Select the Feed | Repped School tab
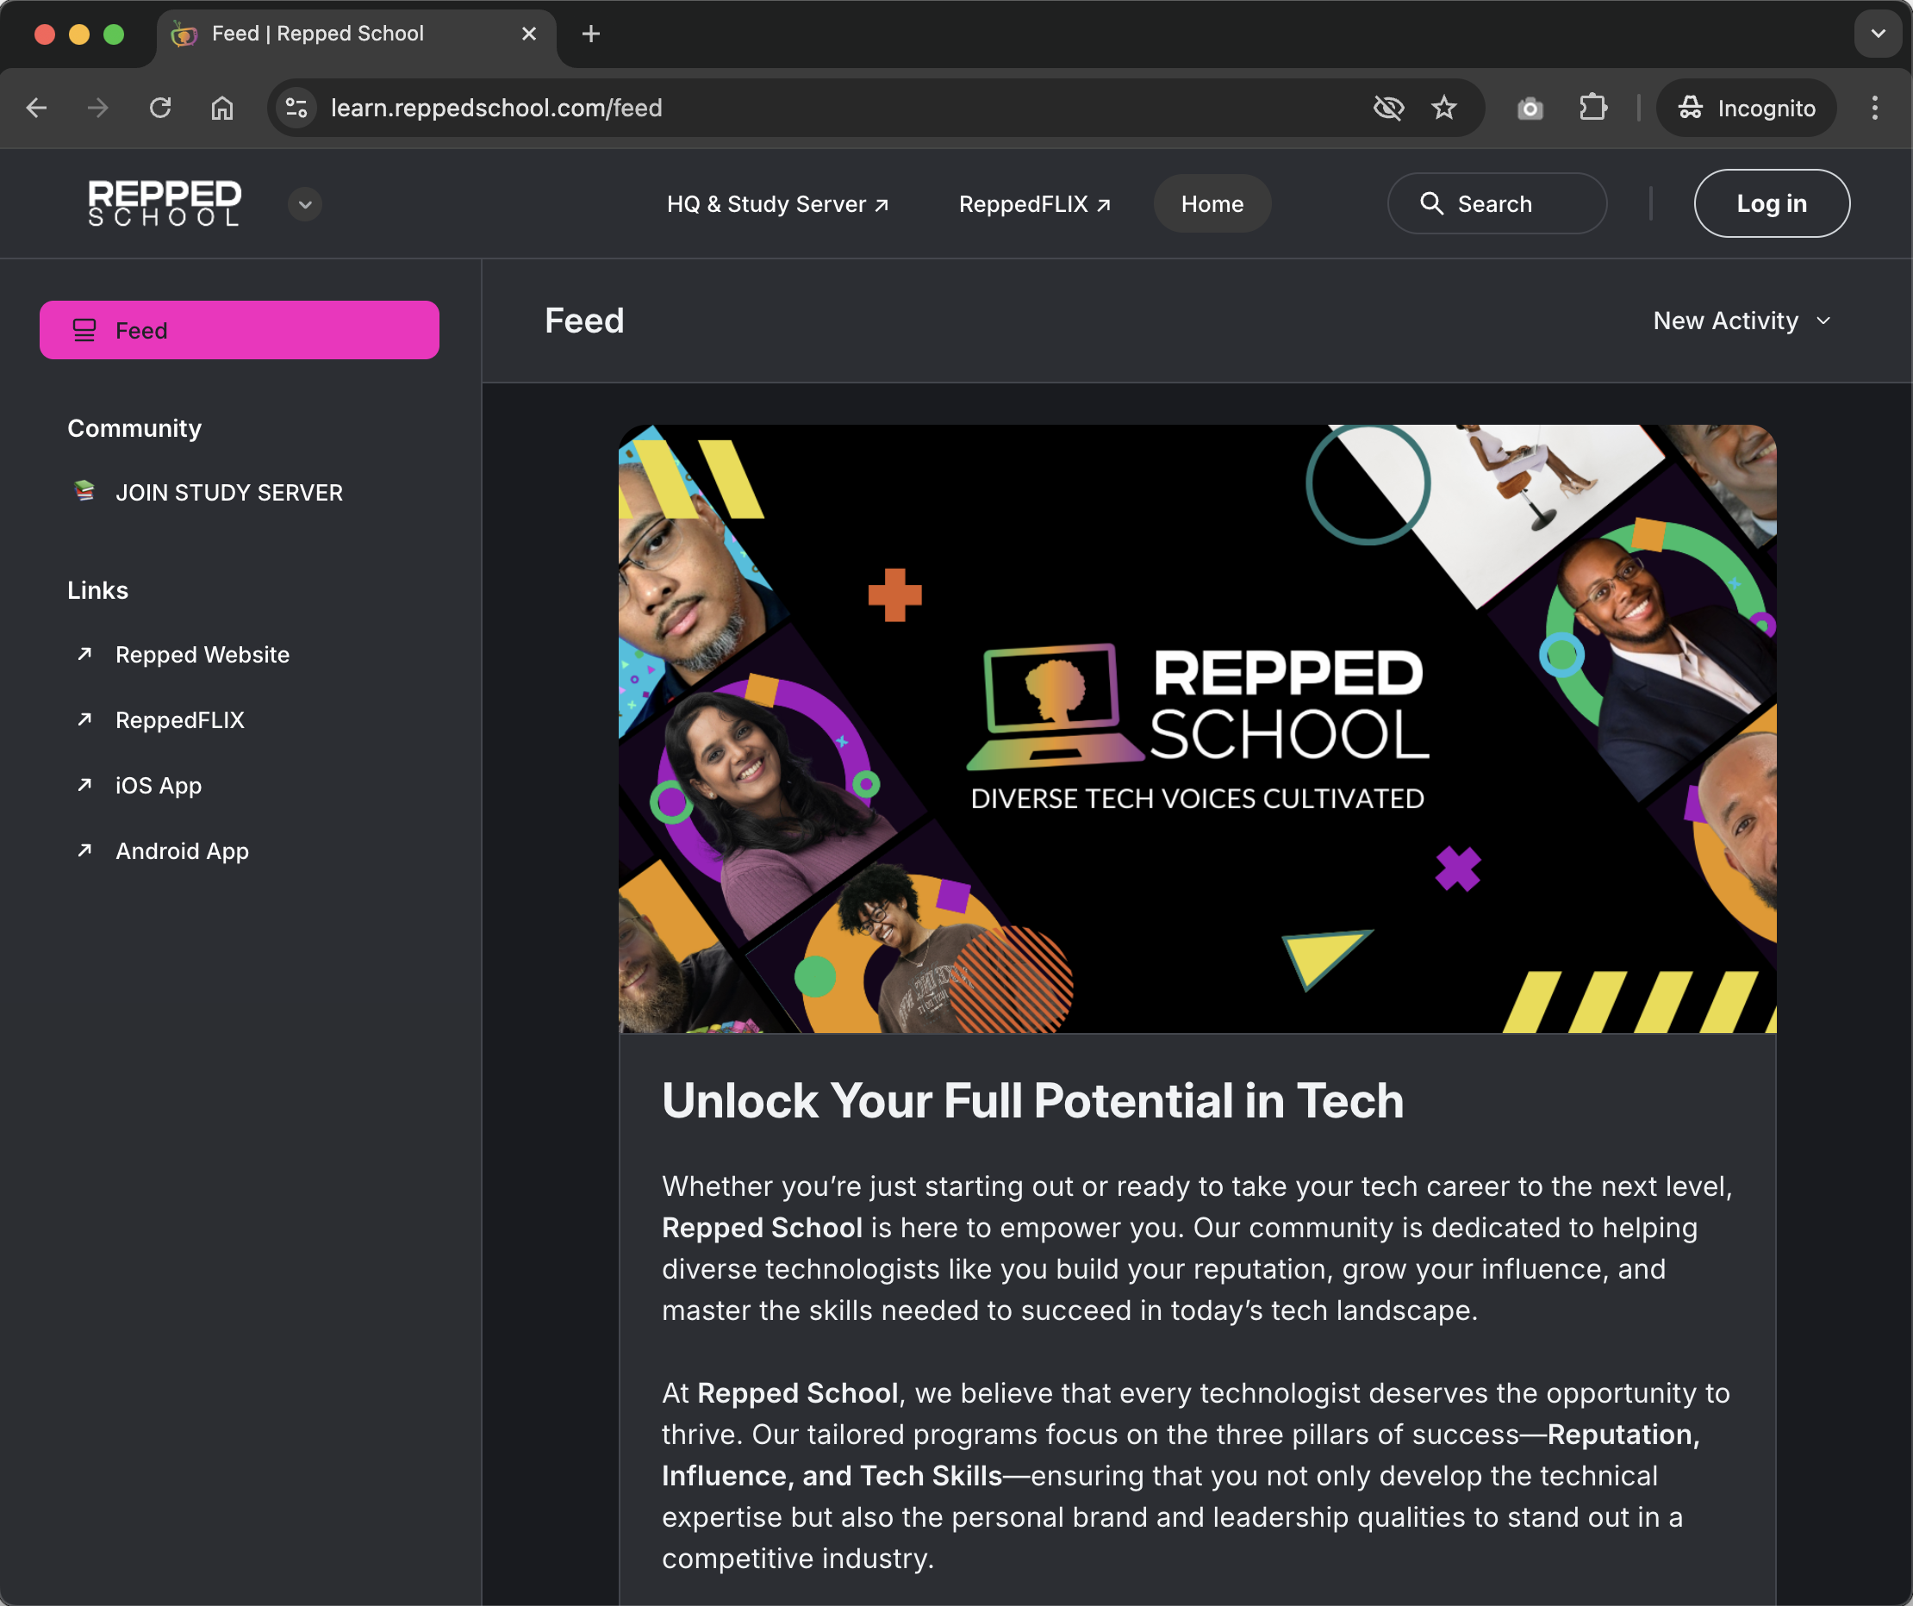The image size is (1913, 1606). (x=356, y=34)
